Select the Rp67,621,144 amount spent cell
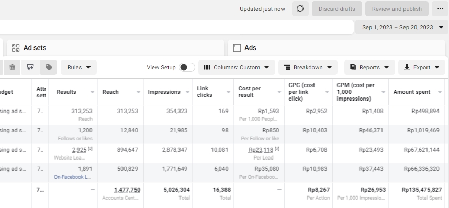The width and height of the screenshot is (449, 208). [x=417, y=153]
